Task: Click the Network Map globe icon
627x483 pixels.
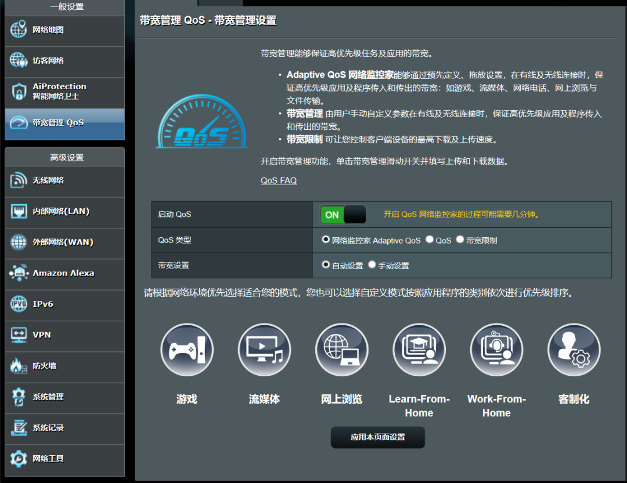Action: pos(19,29)
